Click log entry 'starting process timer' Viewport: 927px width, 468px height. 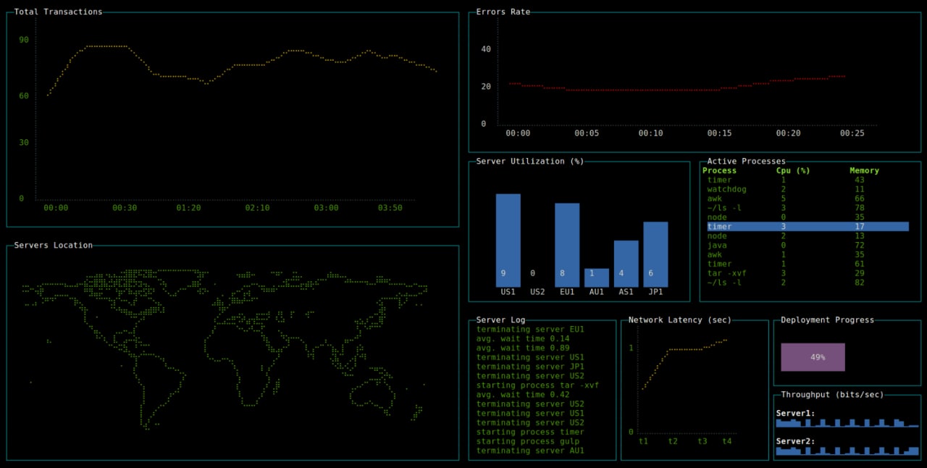[x=530, y=432]
